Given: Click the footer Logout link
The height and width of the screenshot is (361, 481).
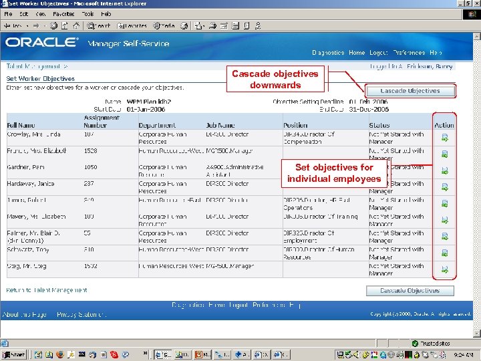Looking at the screenshot, I should [238, 305].
